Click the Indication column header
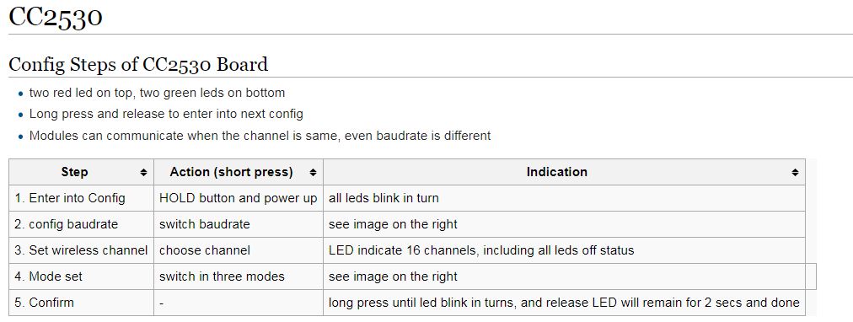Image resolution: width=853 pixels, height=322 pixels. click(x=564, y=172)
